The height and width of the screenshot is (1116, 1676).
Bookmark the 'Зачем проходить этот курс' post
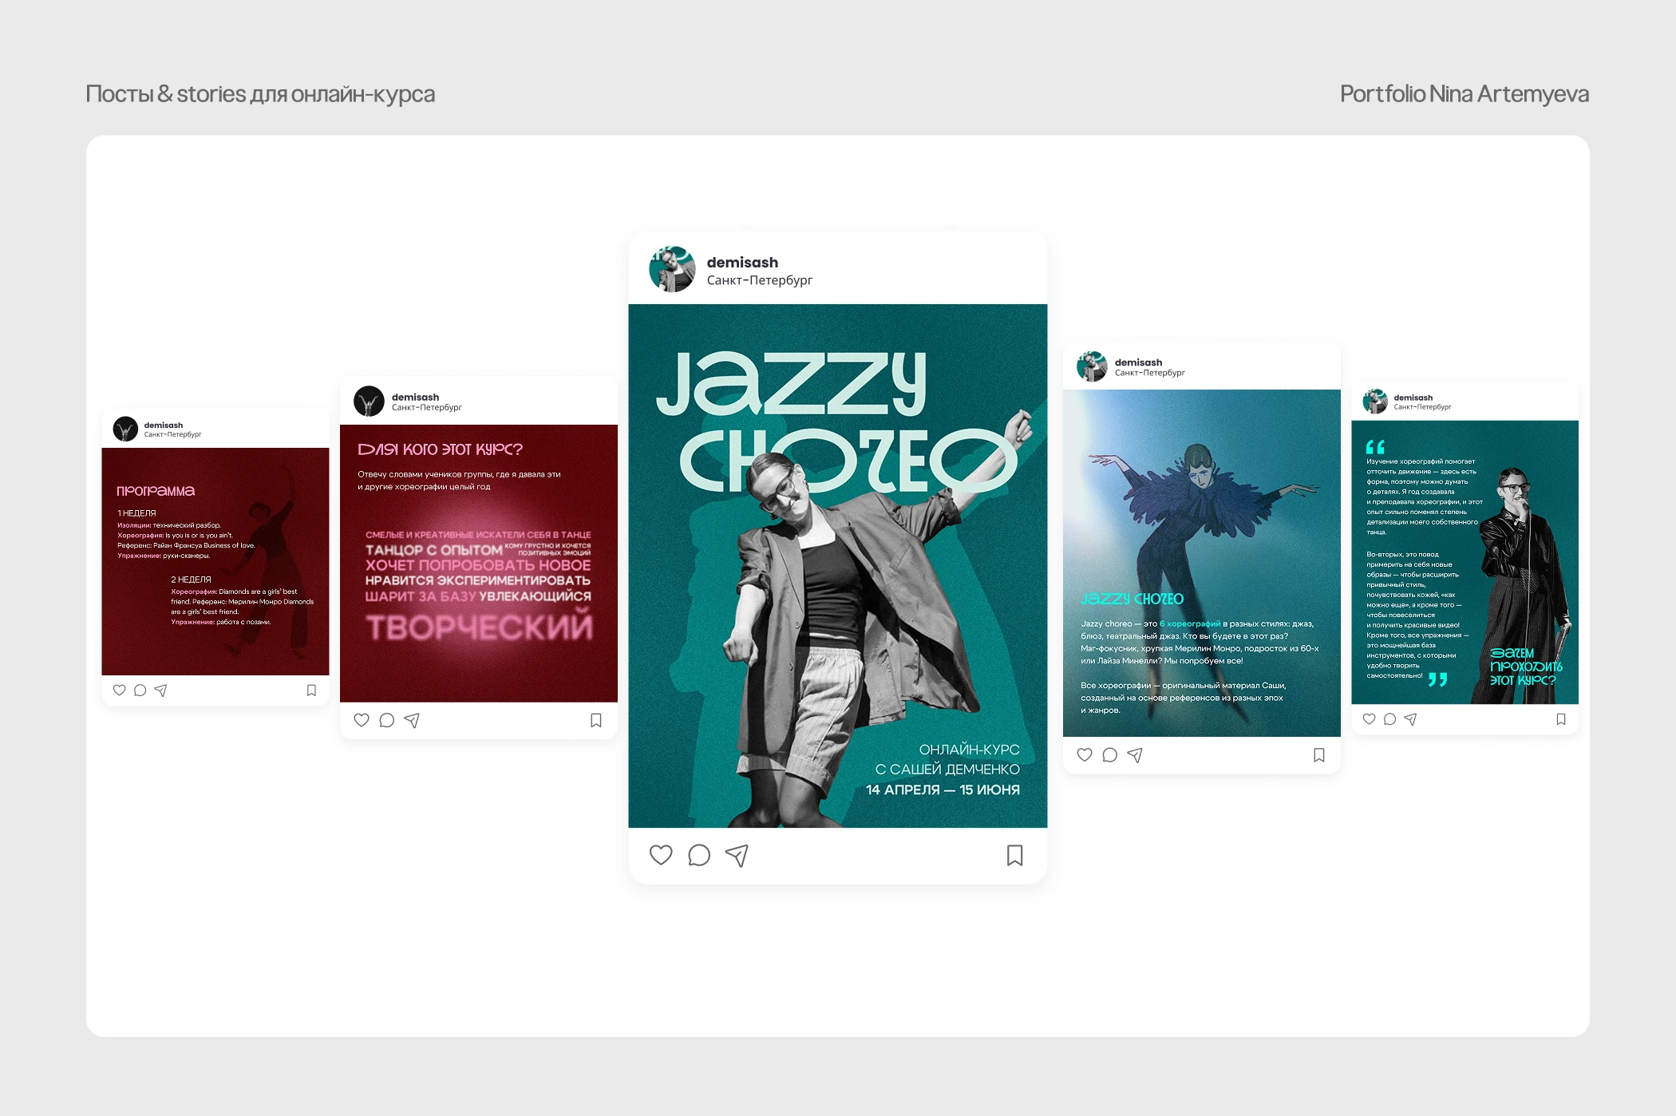[1561, 718]
